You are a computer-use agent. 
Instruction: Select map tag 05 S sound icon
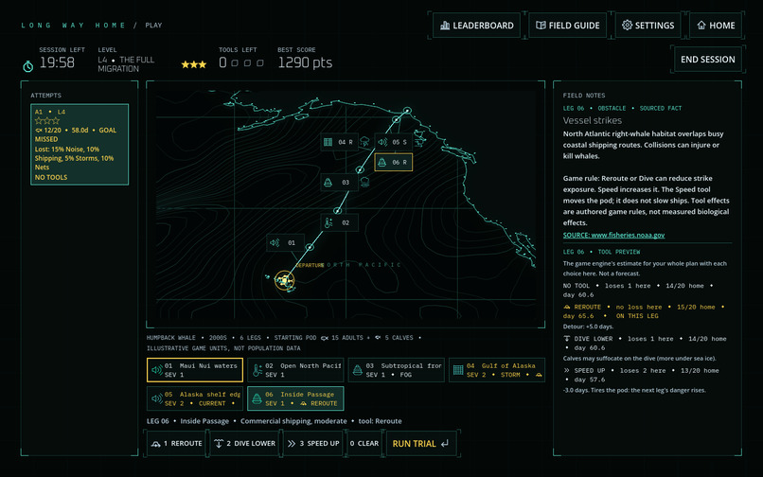coord(383,142)
